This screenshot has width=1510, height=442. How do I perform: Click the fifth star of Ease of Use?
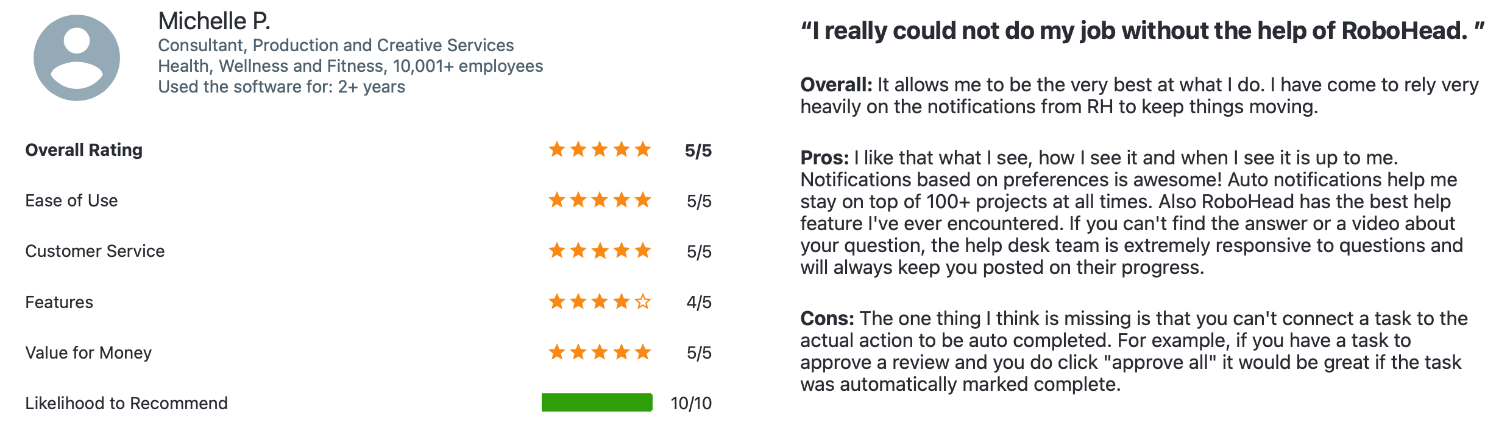[643, 200]
